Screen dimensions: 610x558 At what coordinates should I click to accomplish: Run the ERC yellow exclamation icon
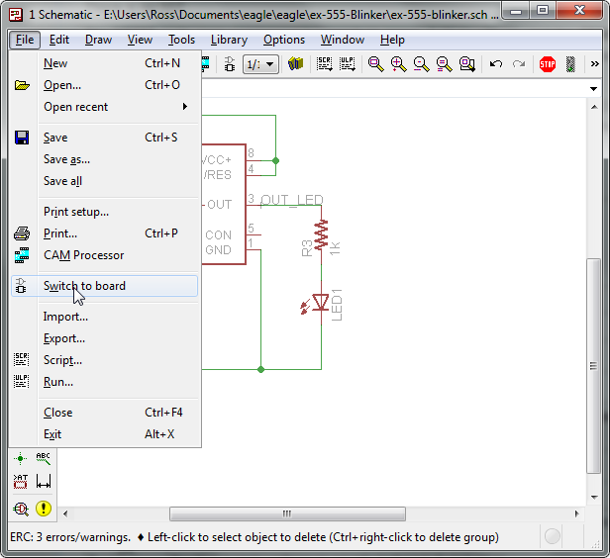tap(44, 508)
